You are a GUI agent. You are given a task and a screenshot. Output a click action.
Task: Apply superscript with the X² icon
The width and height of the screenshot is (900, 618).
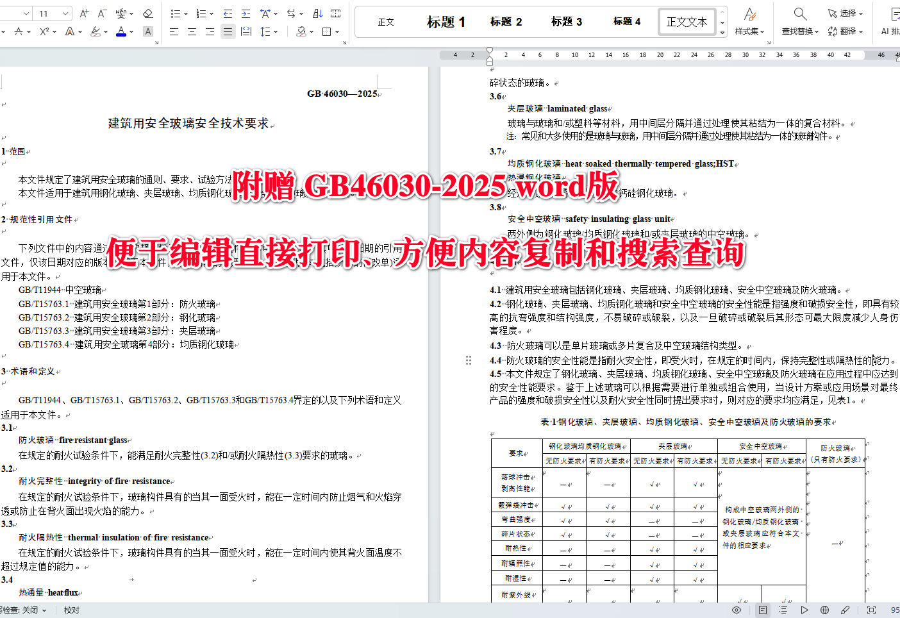point(43,31)
